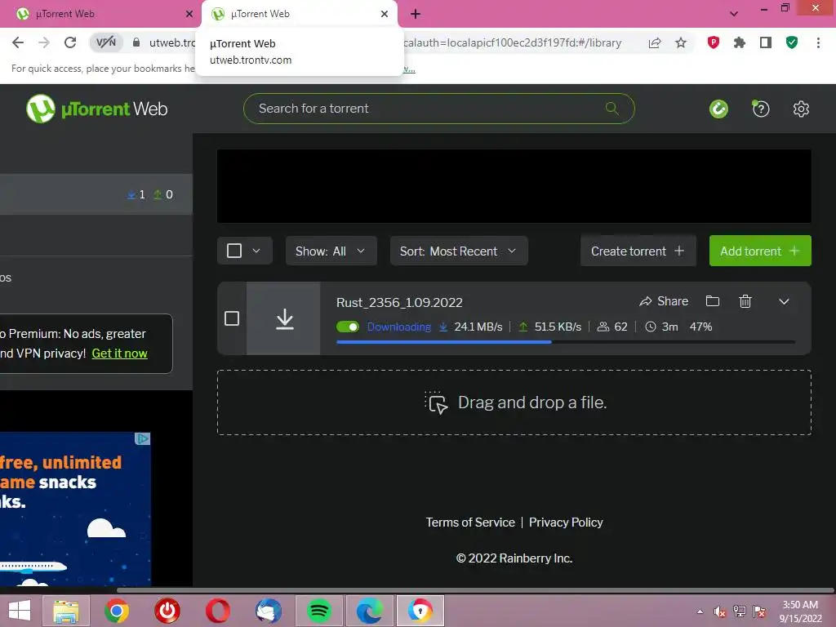Screen dimensions: 836x627
Task: Toggle the browser side panel icon
Action: 766,42
